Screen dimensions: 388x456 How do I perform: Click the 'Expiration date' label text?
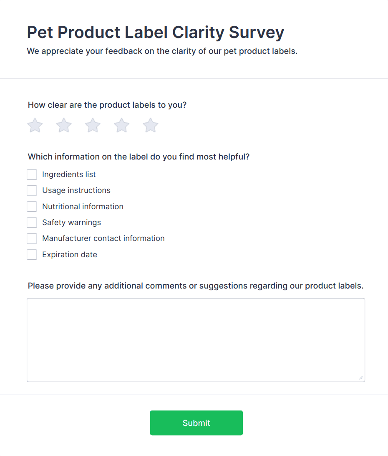(70, 255)
